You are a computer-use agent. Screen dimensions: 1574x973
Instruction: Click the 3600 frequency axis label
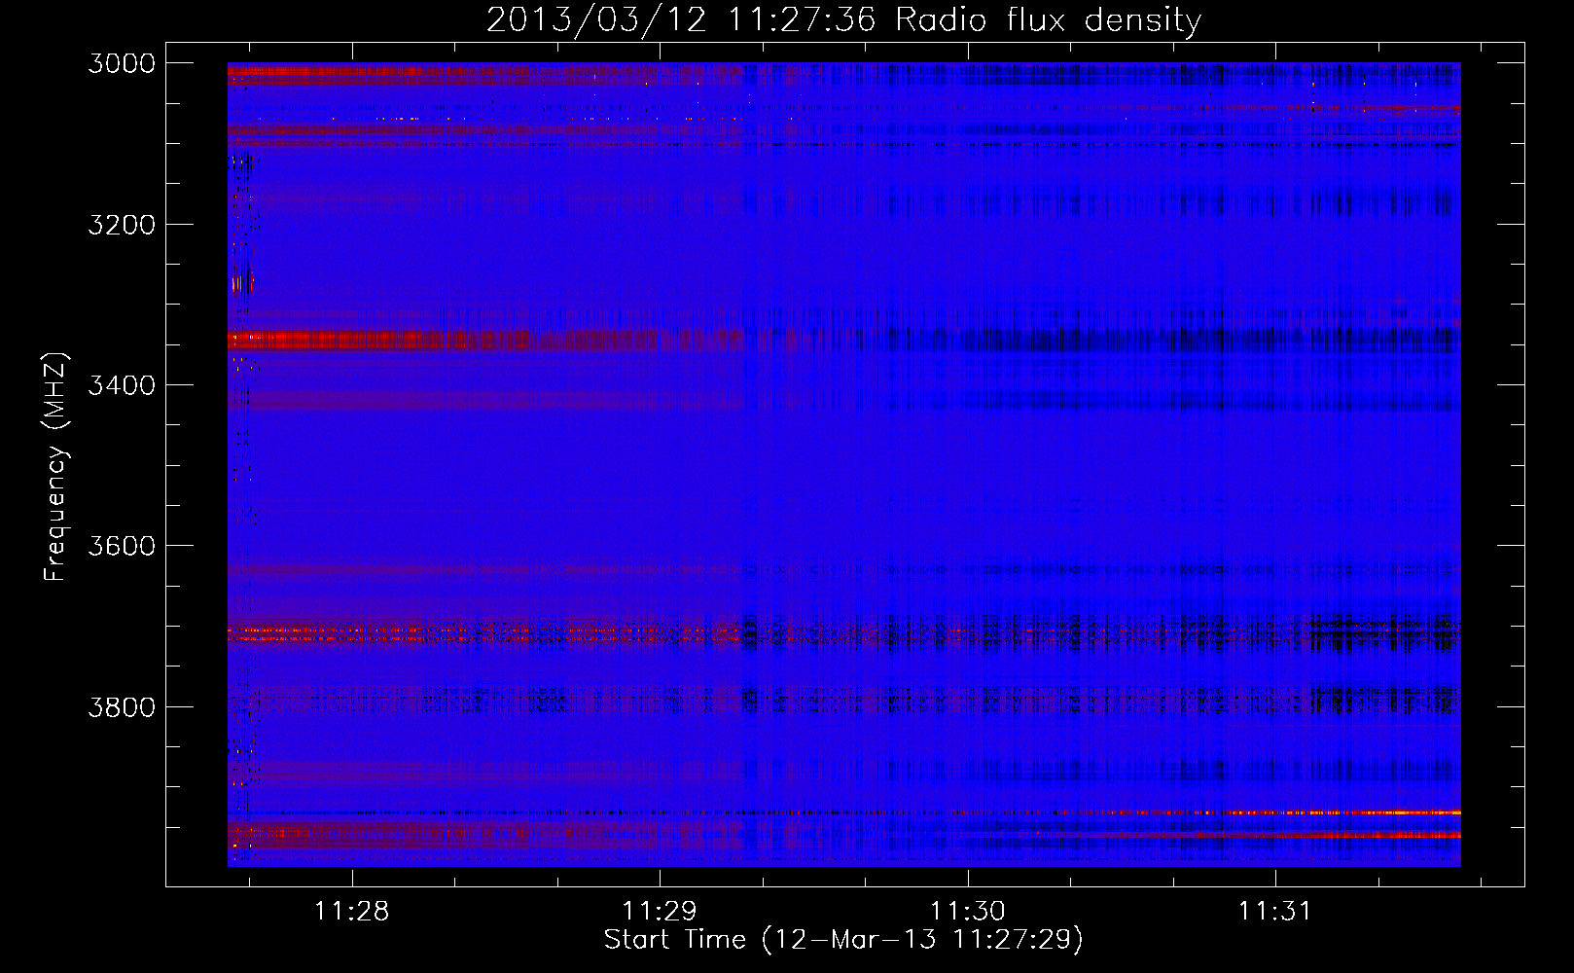[x=122, y=546]
